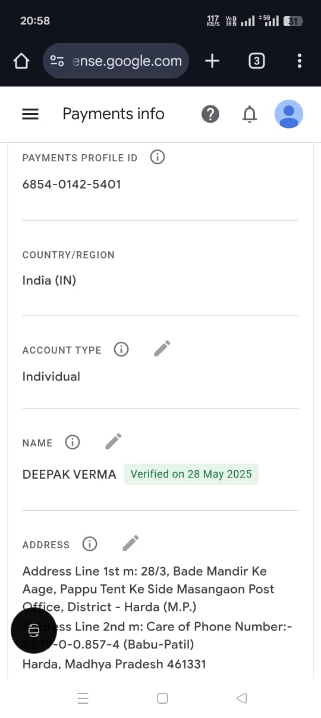Edit the Address with pencil icon
This screenshot has height=718, width=321.
[x=131, y=543]
